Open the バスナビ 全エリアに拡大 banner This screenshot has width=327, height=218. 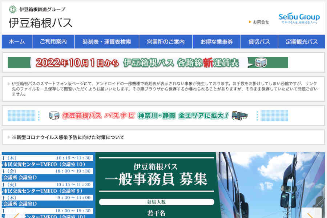coord(148,116)
